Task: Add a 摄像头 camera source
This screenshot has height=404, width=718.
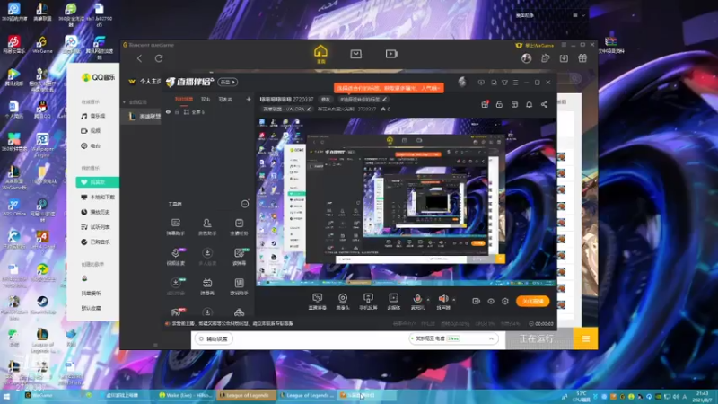Action: [x=343, y=302]
